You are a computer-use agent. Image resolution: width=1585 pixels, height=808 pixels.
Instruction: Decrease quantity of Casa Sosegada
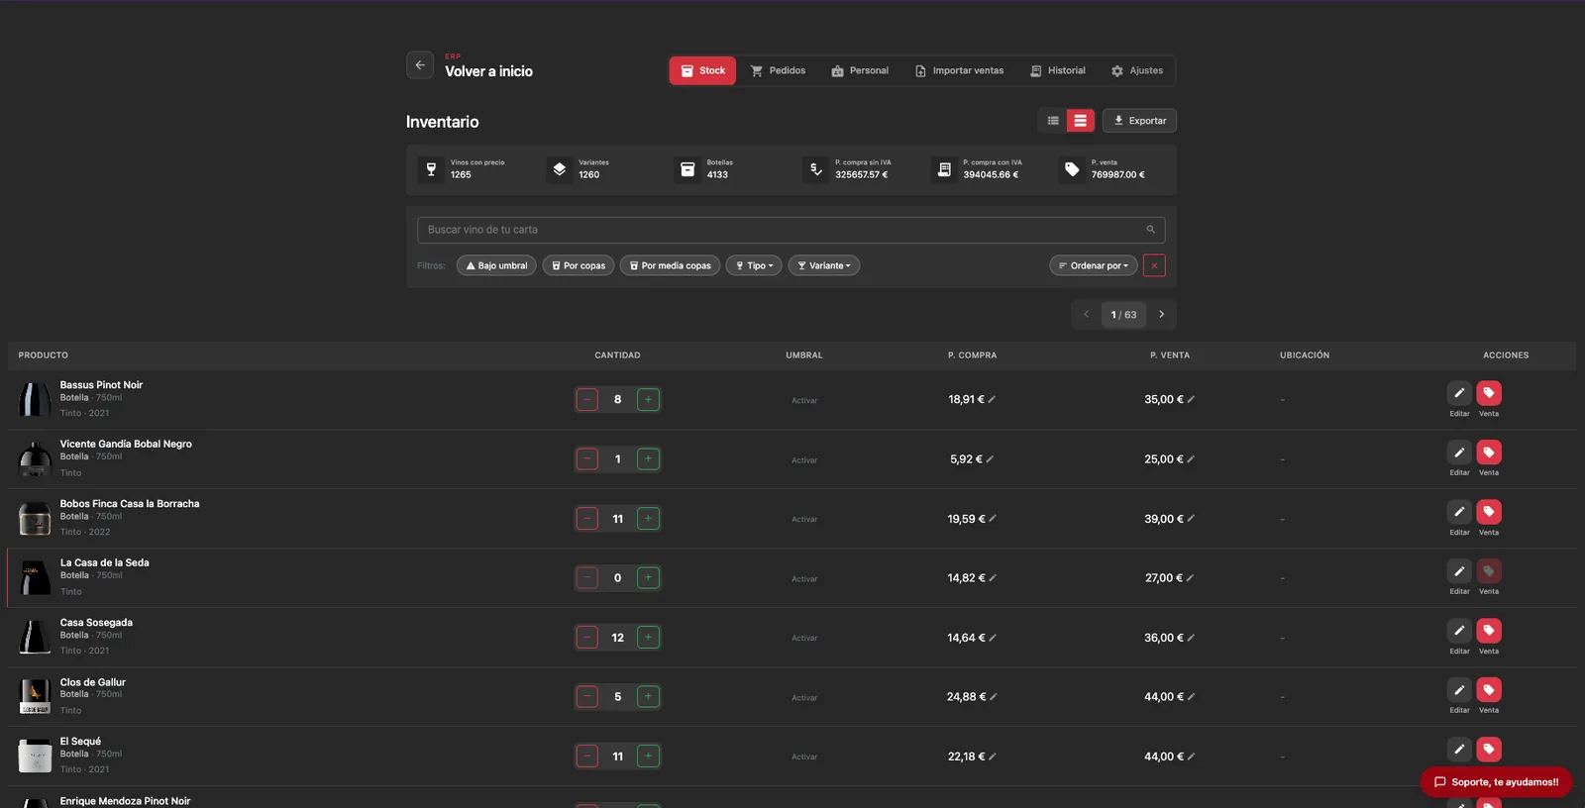pos(587,638)
